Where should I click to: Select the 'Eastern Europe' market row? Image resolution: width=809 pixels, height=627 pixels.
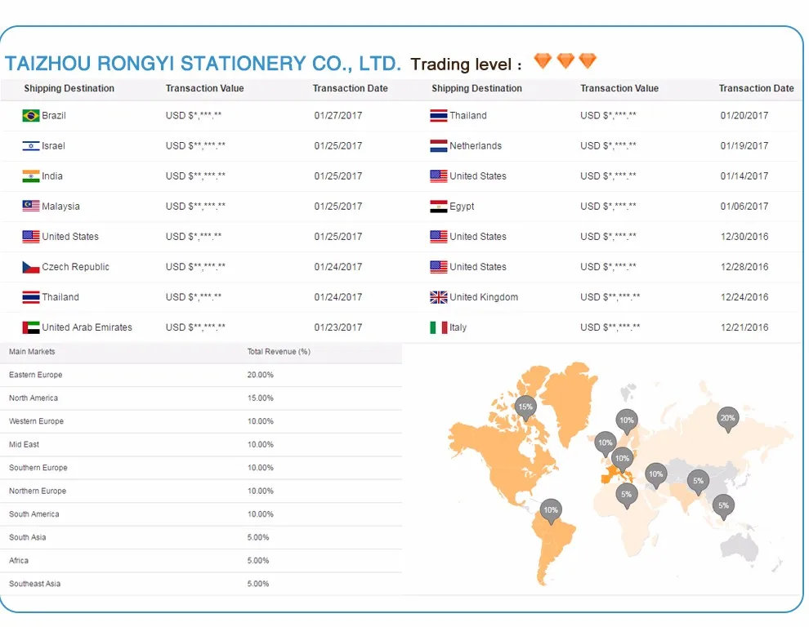pos(201,375)
